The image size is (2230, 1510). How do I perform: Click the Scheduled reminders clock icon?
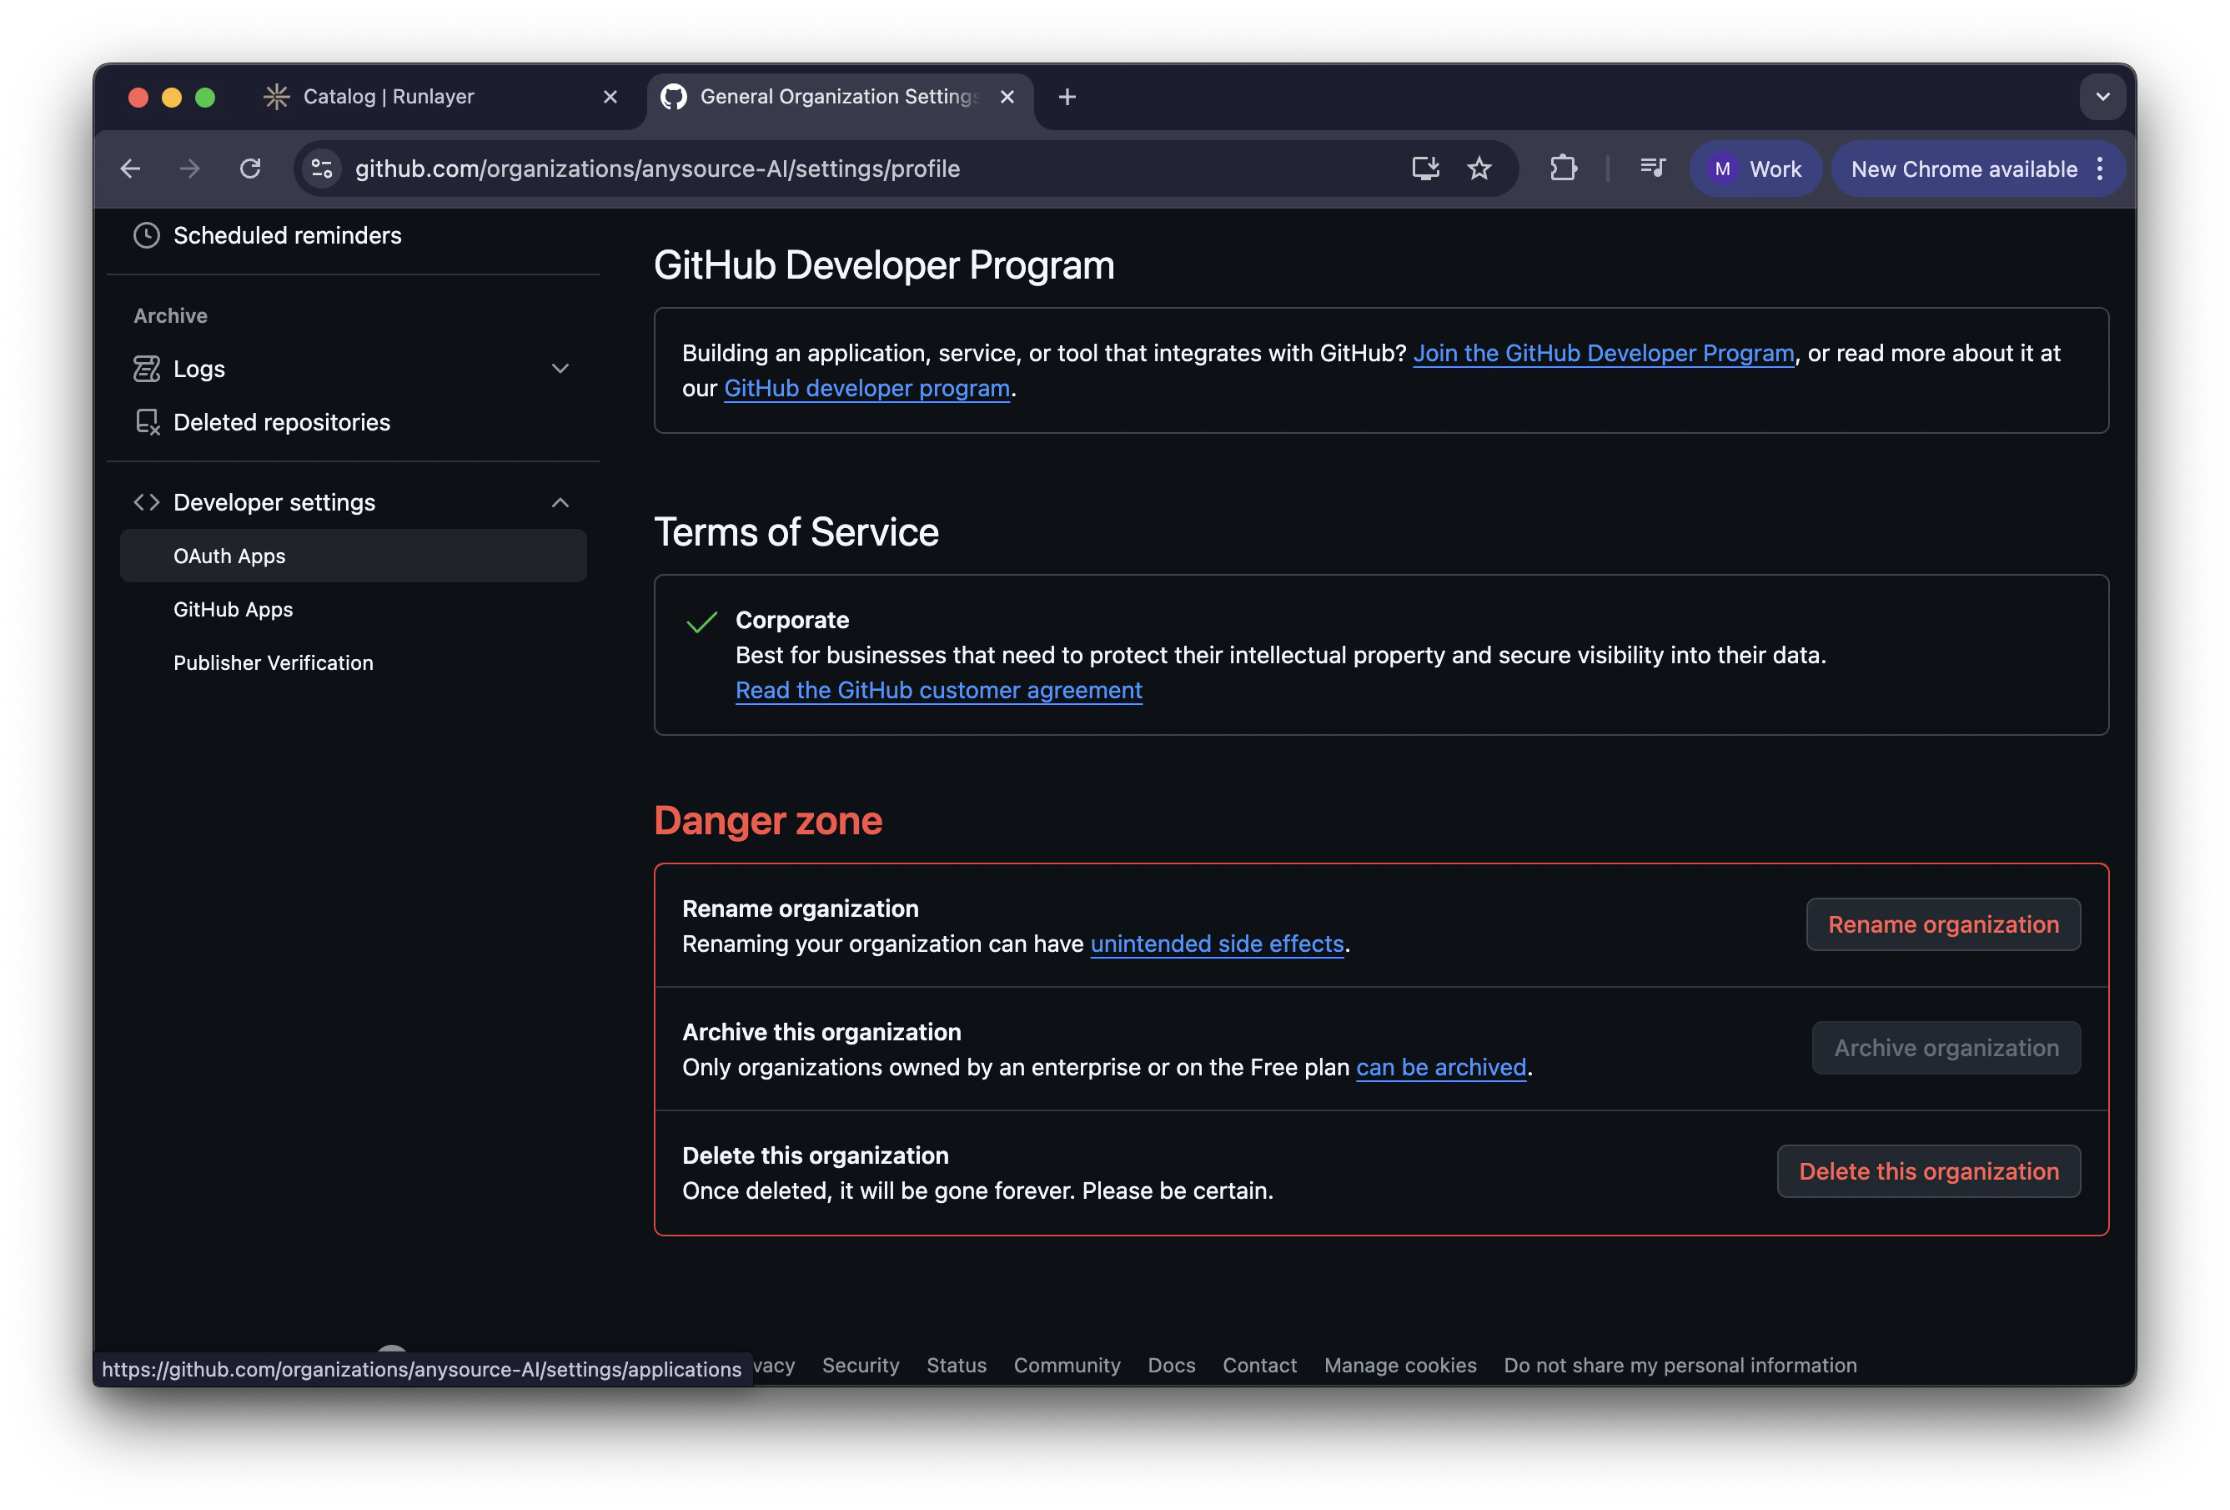tap(147, 235)
